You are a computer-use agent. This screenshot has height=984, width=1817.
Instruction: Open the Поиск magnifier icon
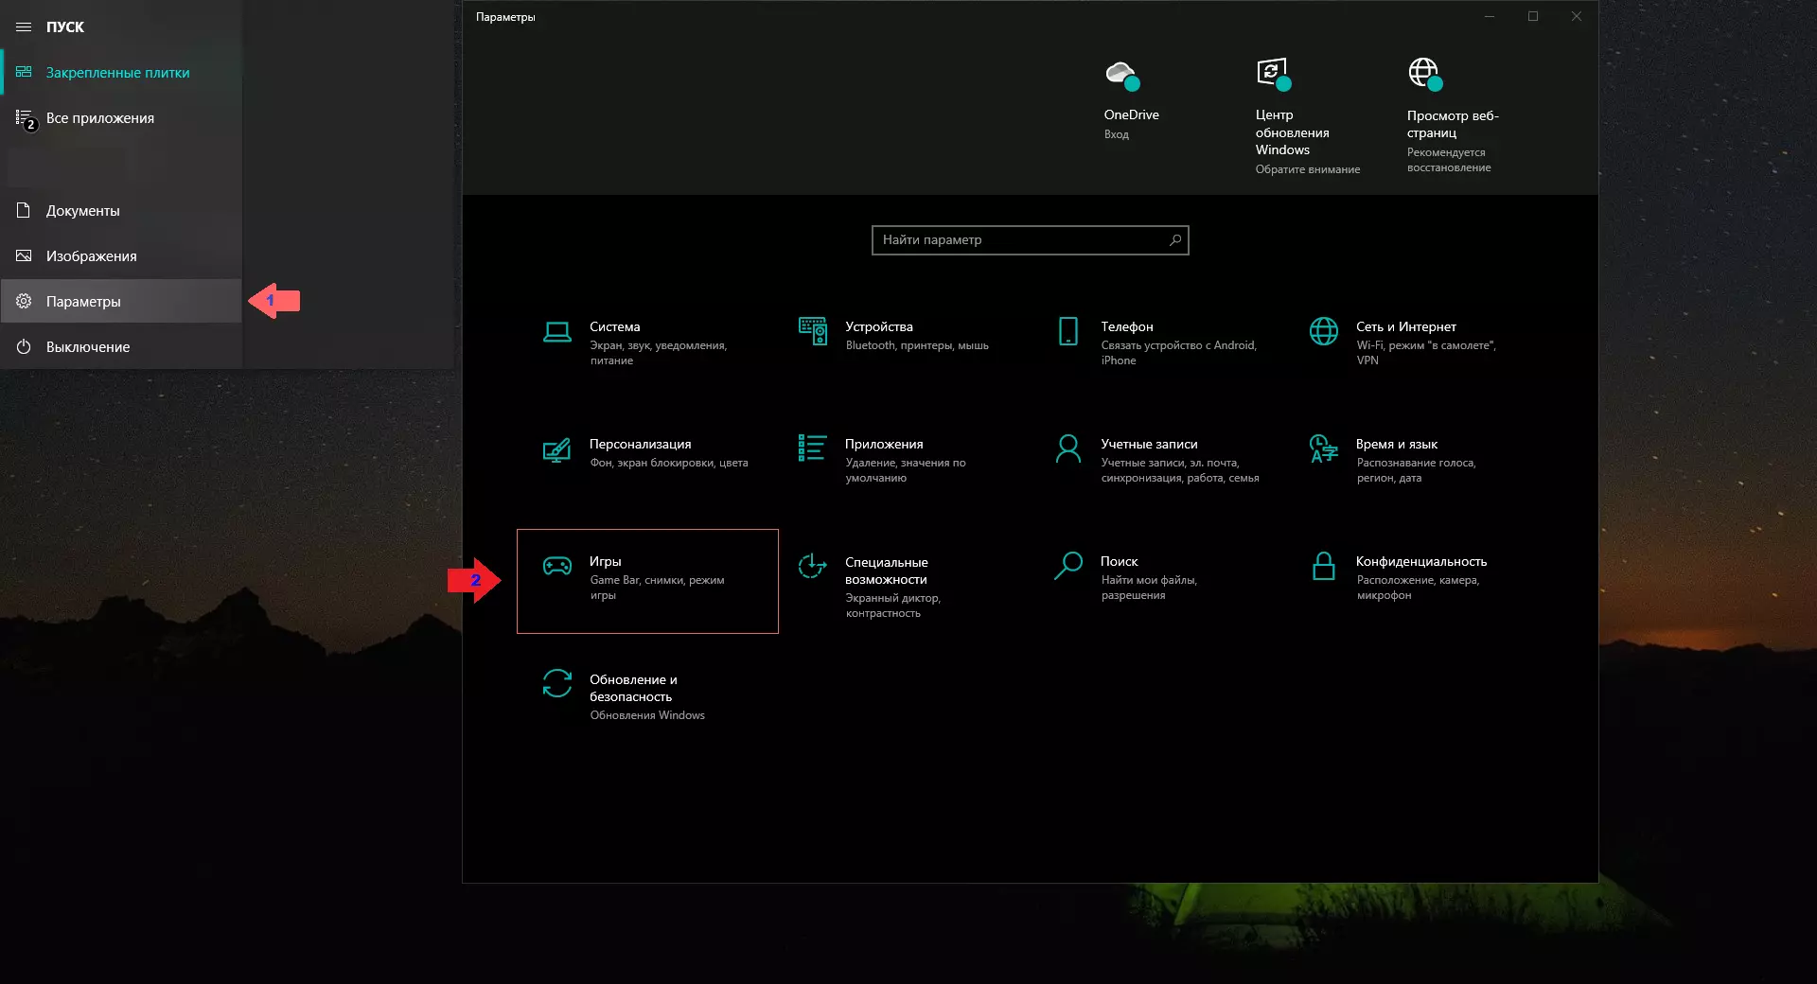(1068, 566)
